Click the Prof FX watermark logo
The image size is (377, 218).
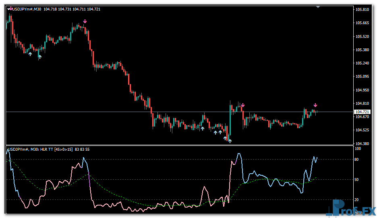350,208
